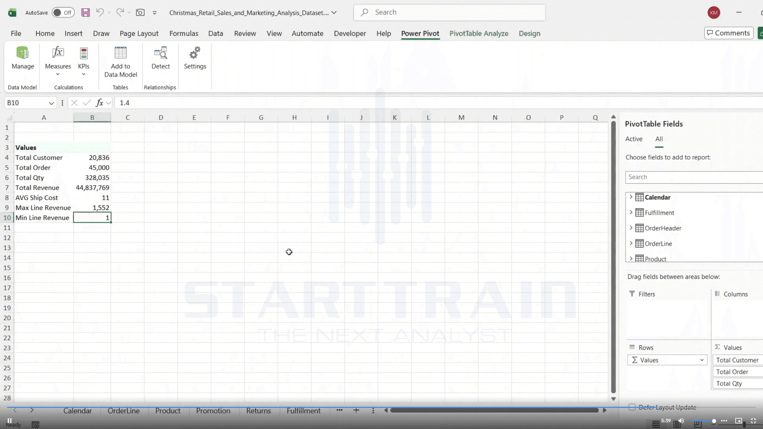Open video player more options ellipsis

(724, 421)
